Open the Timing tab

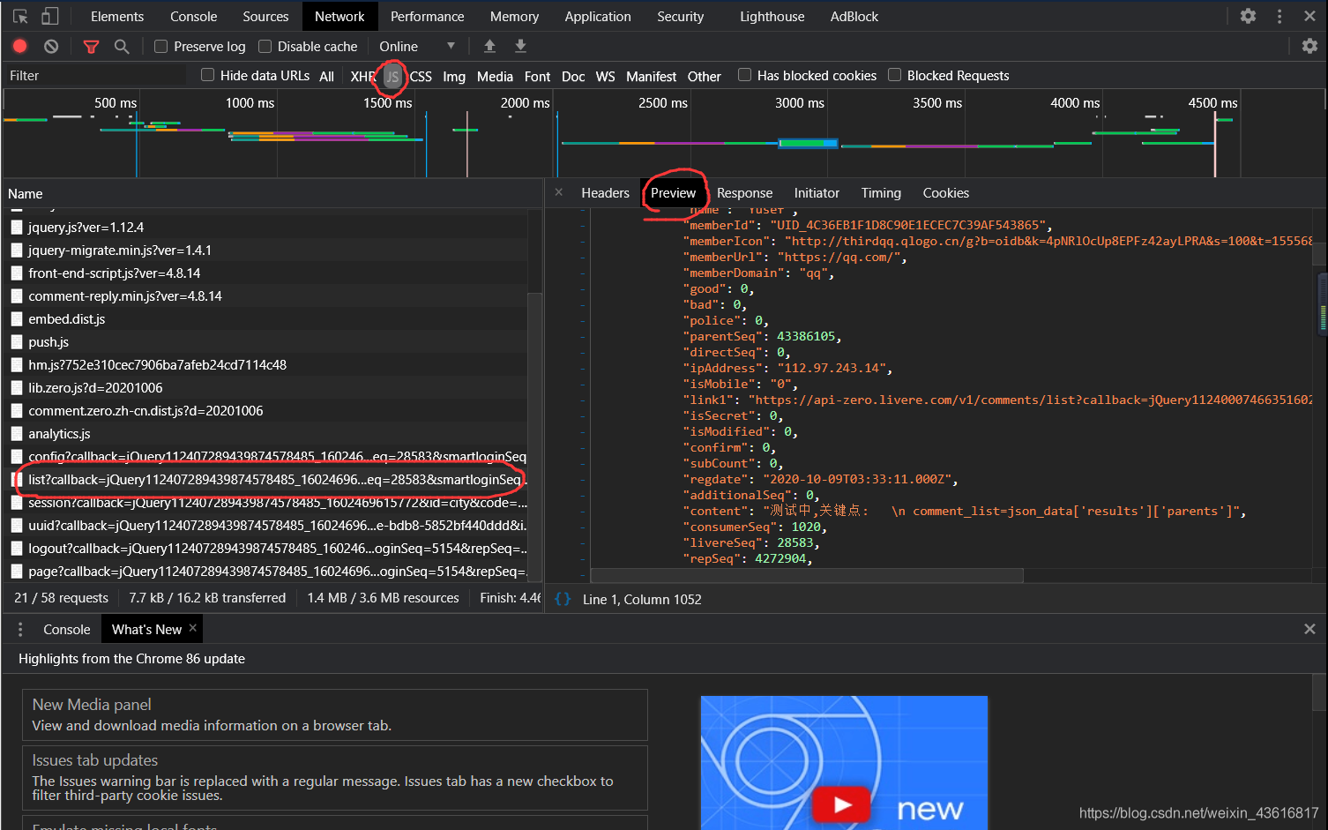881,193
